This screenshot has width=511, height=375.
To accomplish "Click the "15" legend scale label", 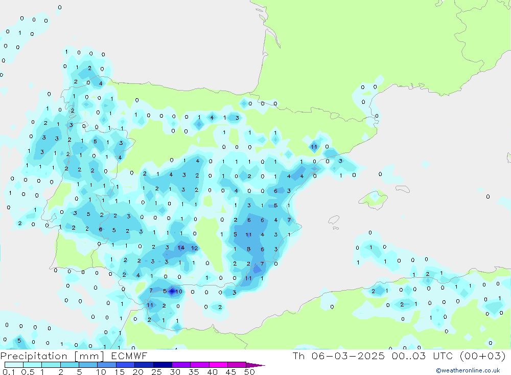I will [120, 372].
